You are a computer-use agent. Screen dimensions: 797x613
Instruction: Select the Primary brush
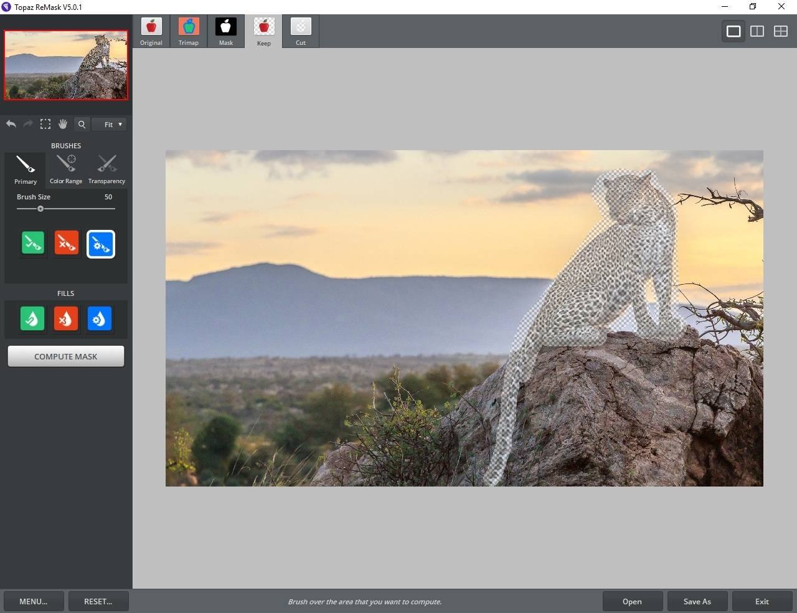coord(26,169)
